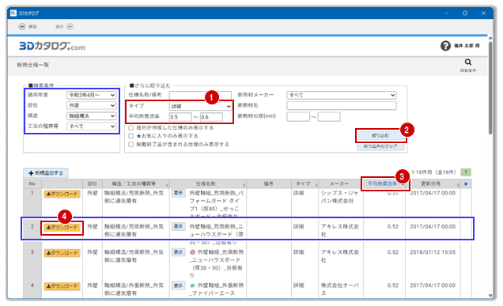Viewport: 503px width, 306px height.
Task: Click the 3Dカタログ.com logo
Action: coord(52,46)
